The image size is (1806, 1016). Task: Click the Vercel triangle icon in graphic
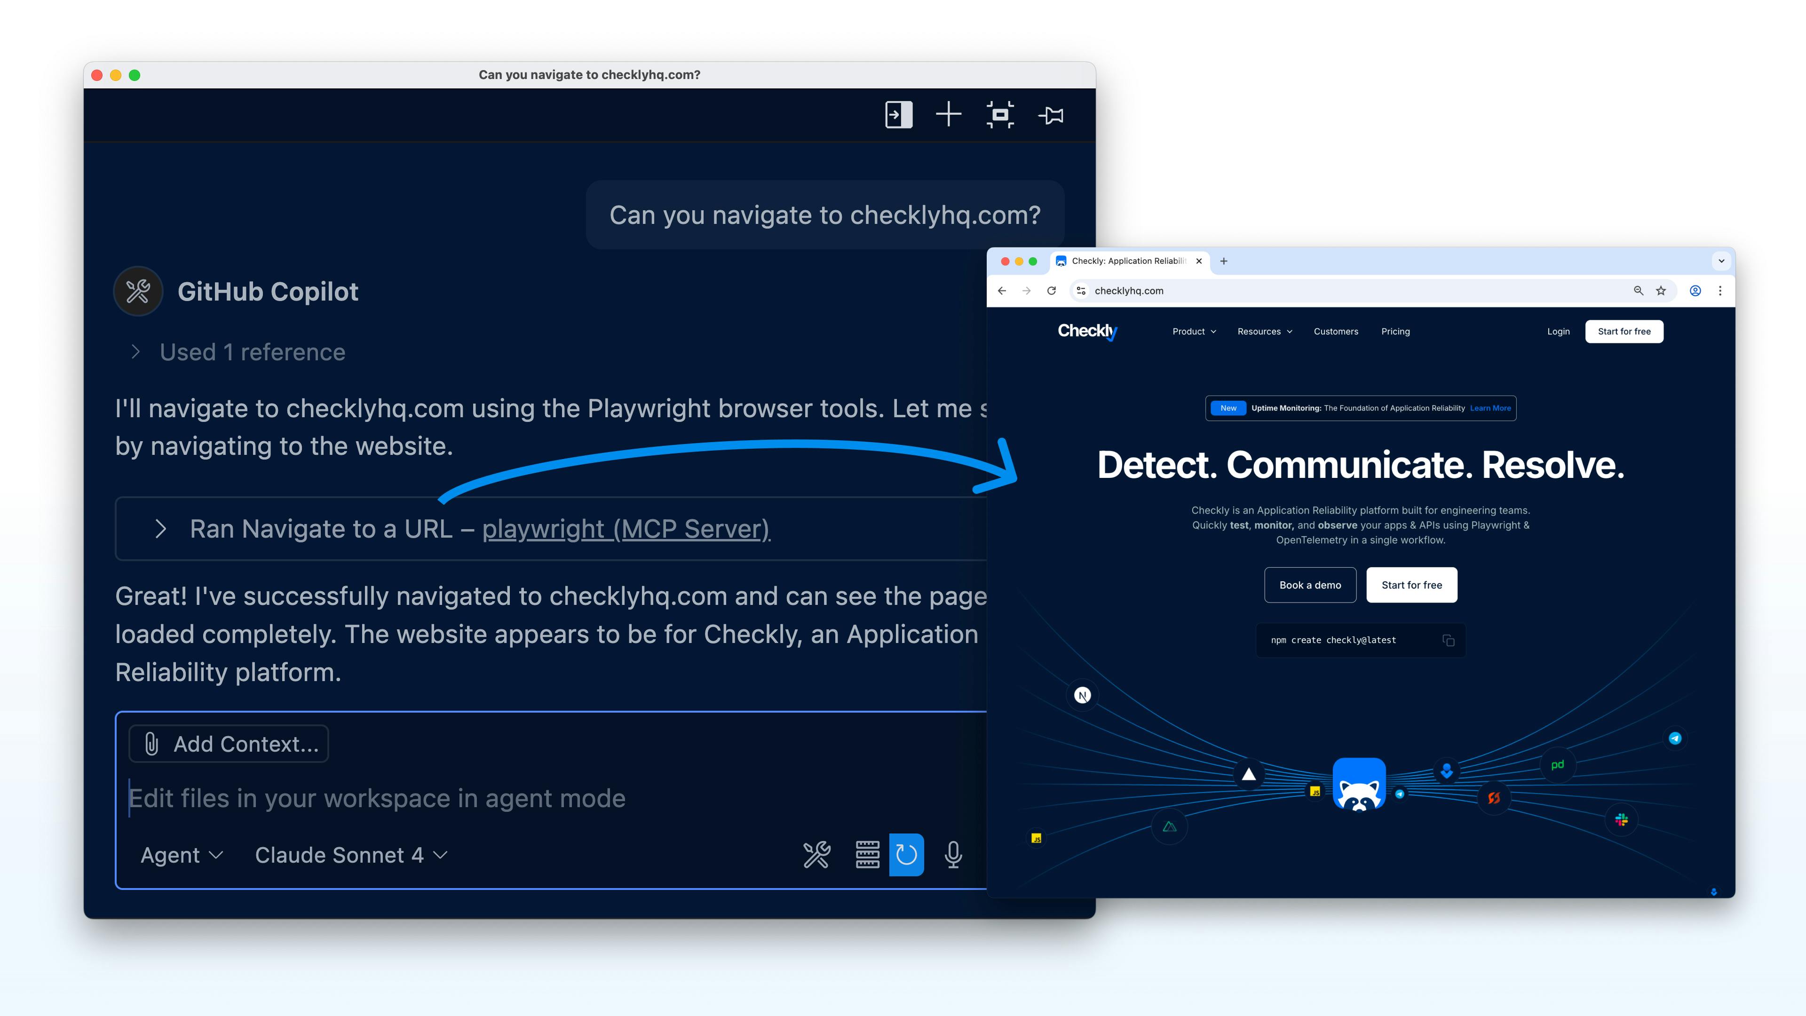point(1249,774)
